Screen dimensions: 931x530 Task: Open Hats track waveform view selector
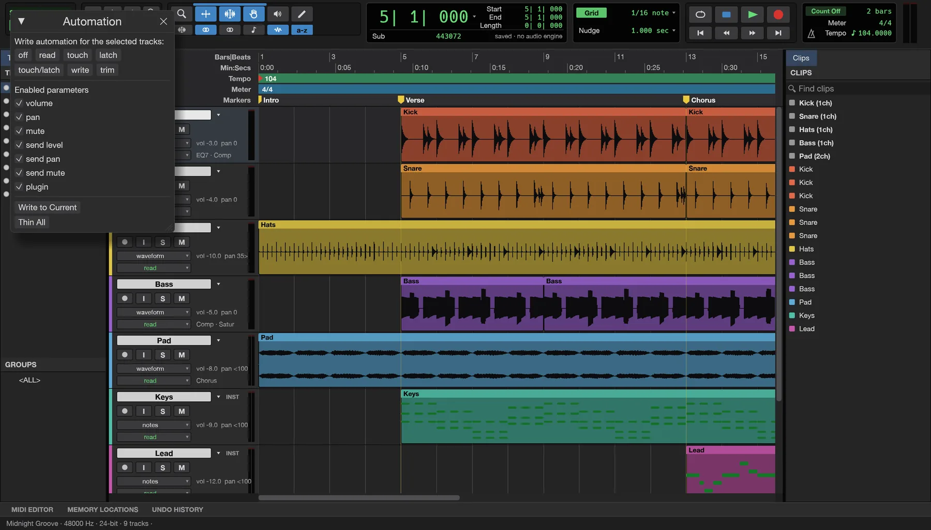[x=154, y=256]
